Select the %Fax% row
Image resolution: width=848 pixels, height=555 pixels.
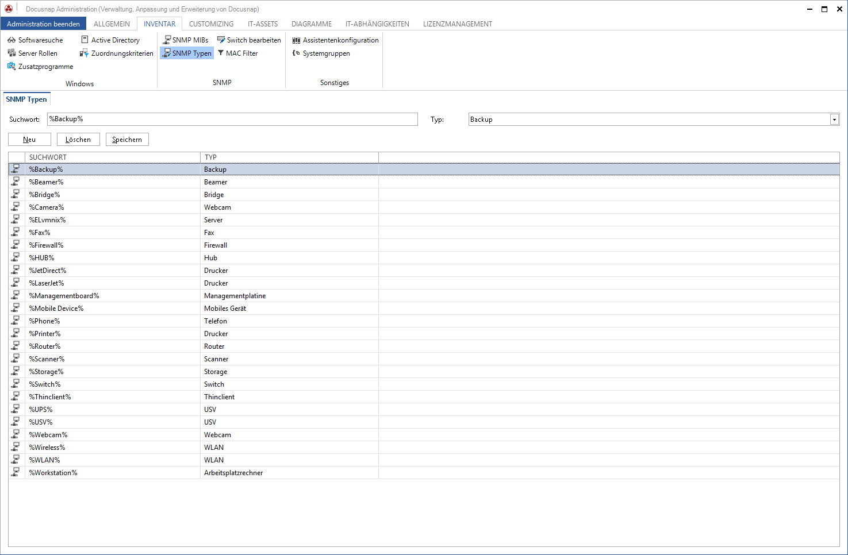(424, 233)
